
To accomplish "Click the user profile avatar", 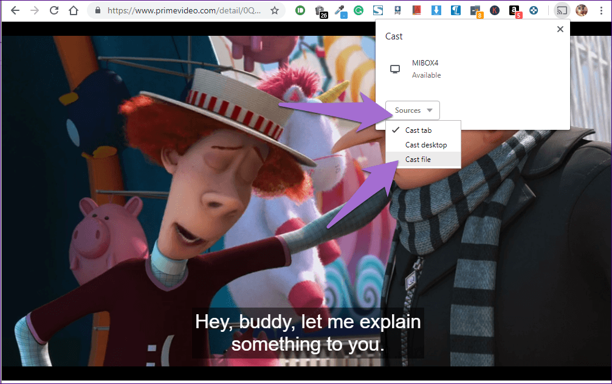I will pos(582,10).
